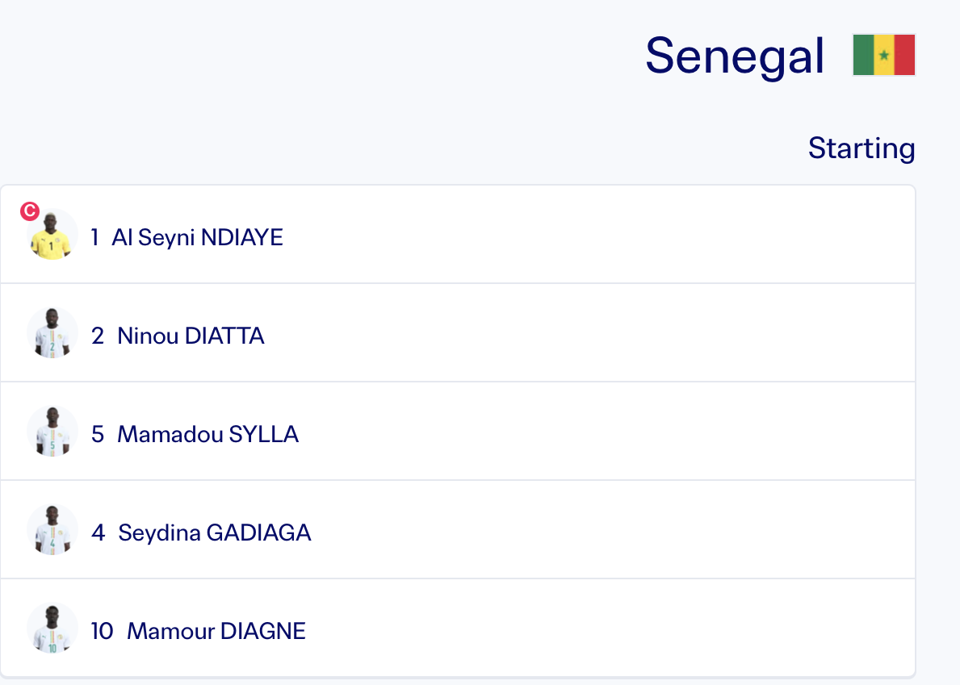This screenshot has height=685, width=960.
Task: Click jersey number 5 beside SYLLA
Action: (98, 434)
